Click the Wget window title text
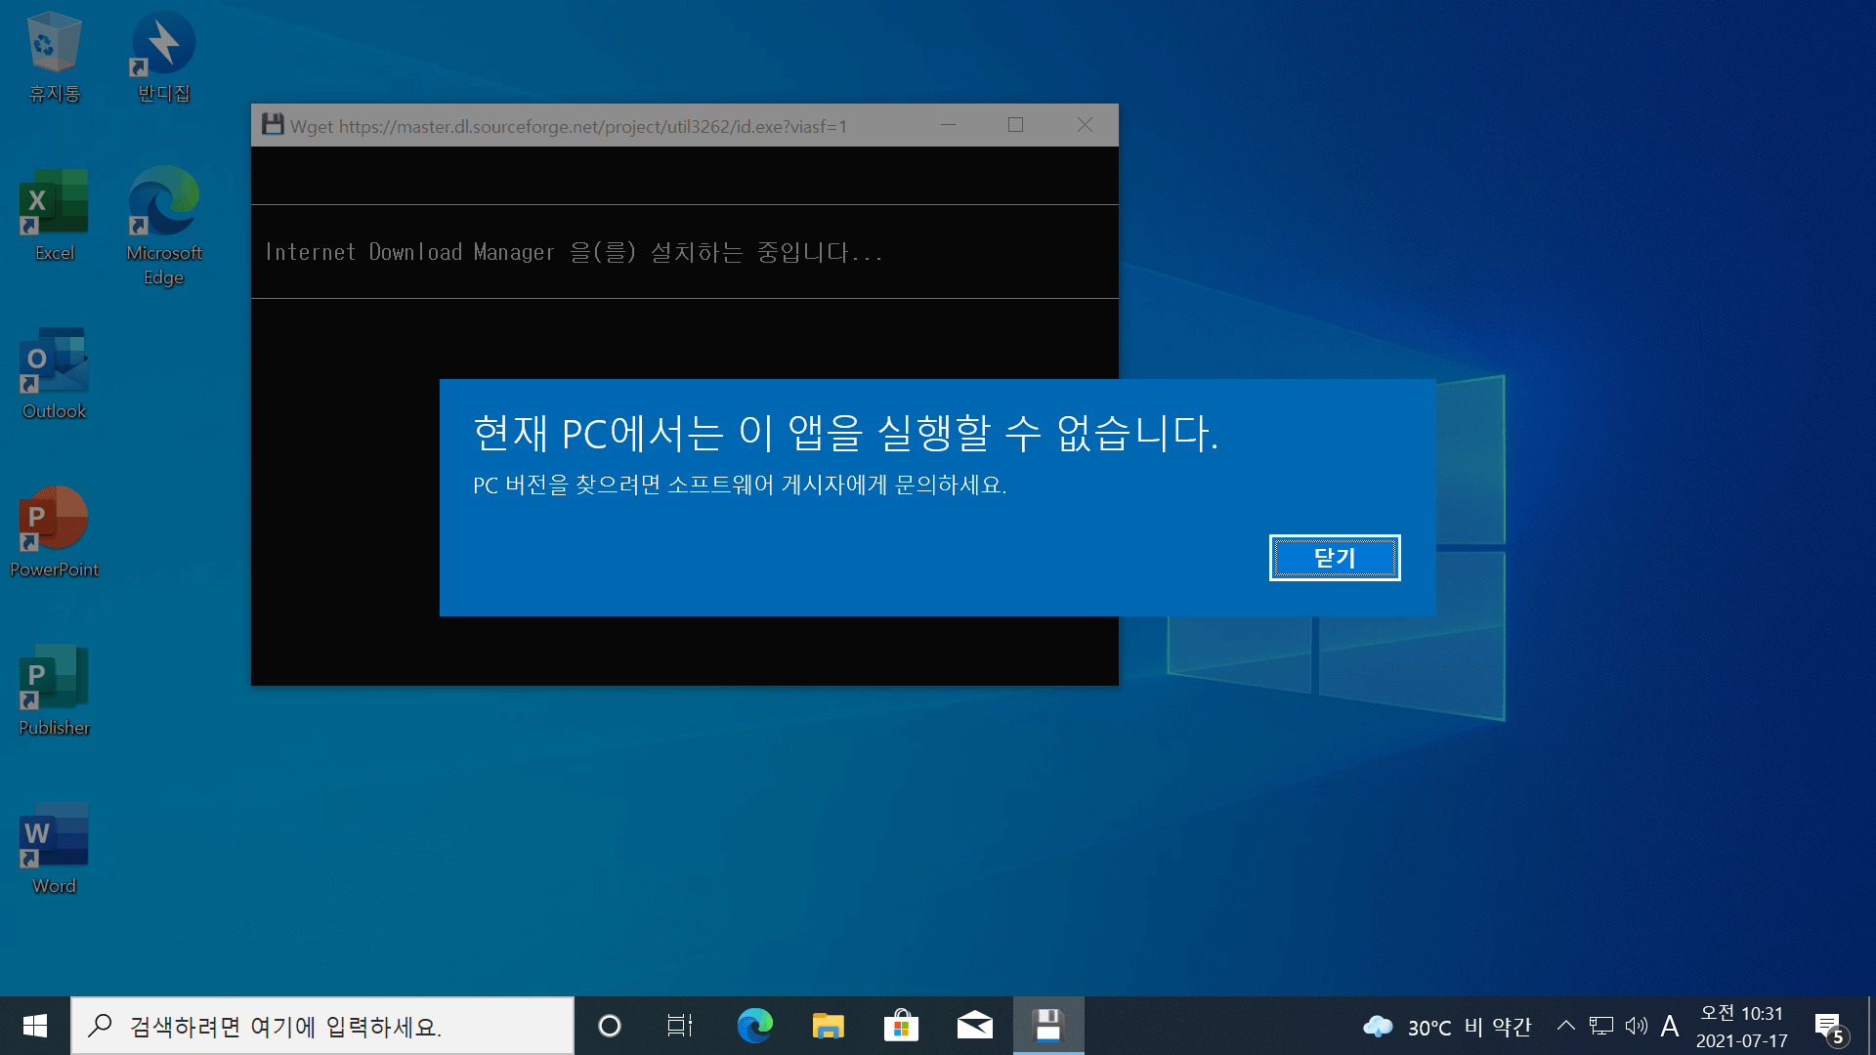The width and height of the screenshot is (1876, 1055). point(569,127)
